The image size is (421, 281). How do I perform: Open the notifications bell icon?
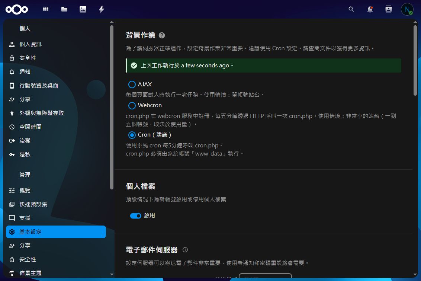pos(370,9)
